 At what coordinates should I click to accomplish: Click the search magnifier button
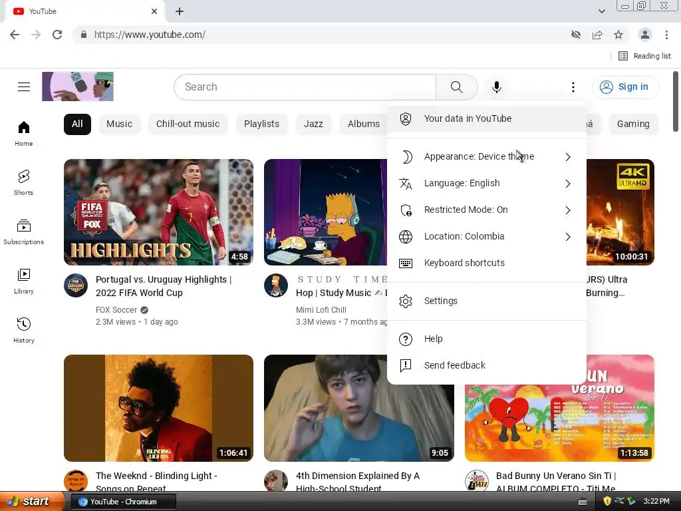456,87
